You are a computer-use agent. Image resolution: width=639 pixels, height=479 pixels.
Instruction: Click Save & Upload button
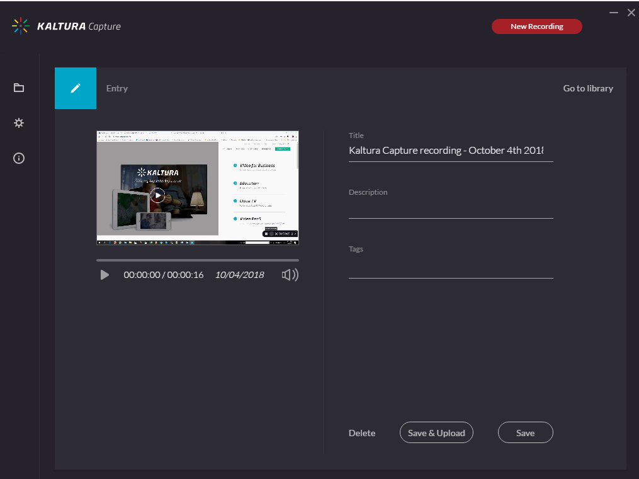pyautogui.click(x=436, y=432)
